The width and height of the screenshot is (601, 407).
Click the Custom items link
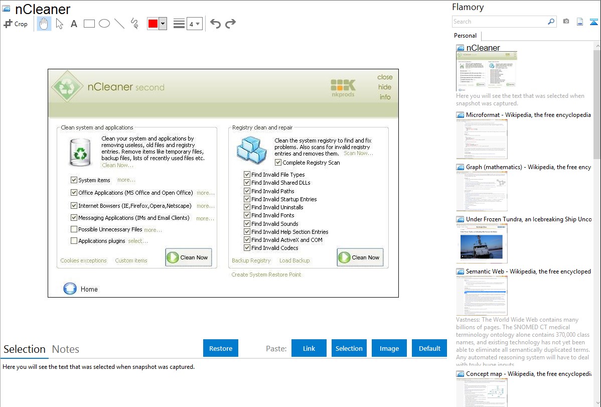pos(131,260)
